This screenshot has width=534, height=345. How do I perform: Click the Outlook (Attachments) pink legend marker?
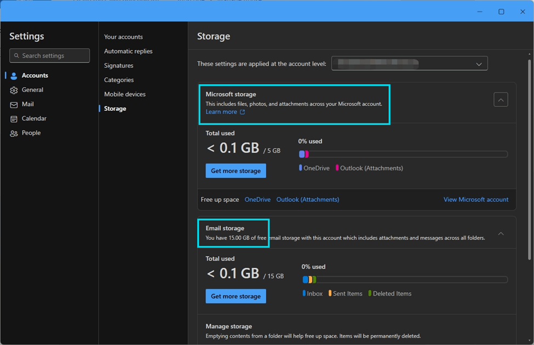(337, 168)
